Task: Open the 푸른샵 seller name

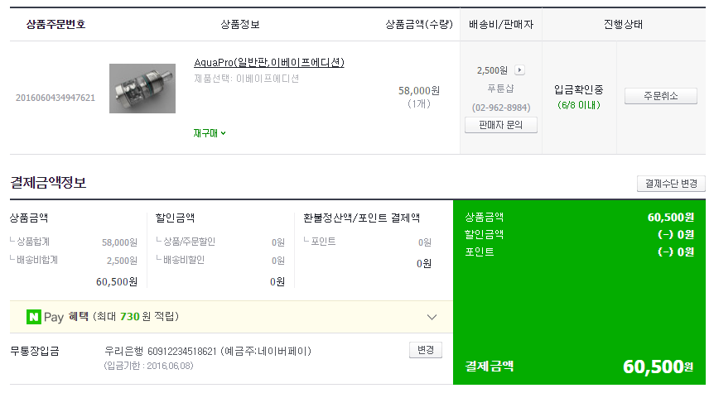Action: point(501,89)
